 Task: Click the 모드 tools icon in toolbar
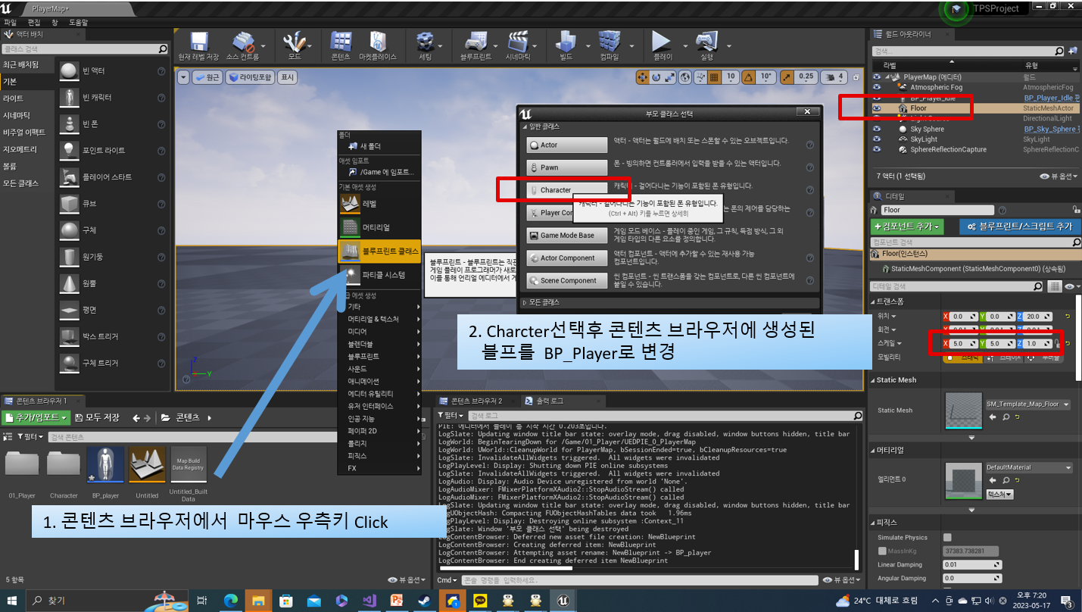pos(294,42)
